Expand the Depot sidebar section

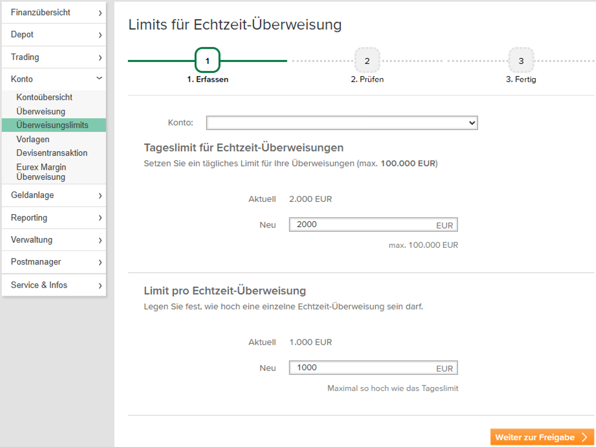(54, 35)
